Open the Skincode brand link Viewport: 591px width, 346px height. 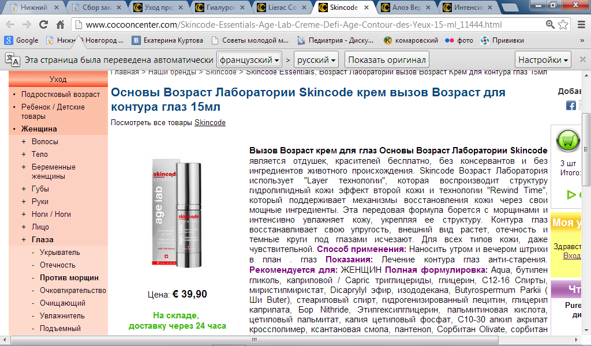210,123
